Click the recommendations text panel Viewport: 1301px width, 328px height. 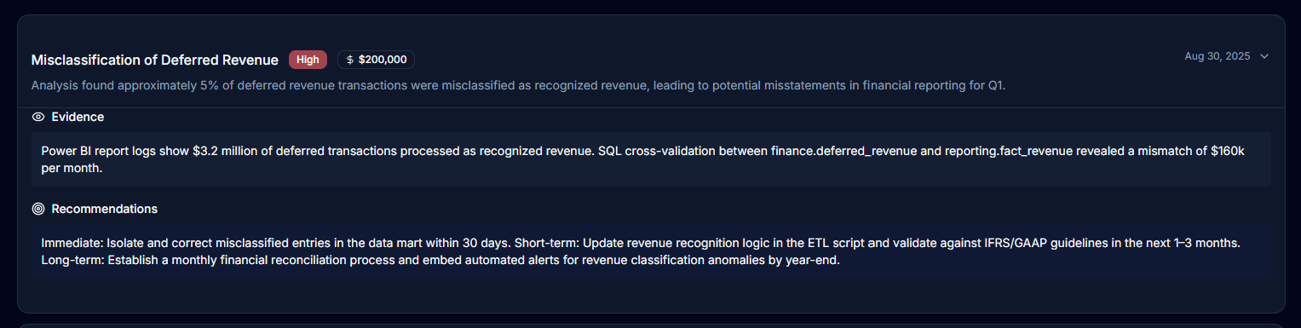pos(651,251)
